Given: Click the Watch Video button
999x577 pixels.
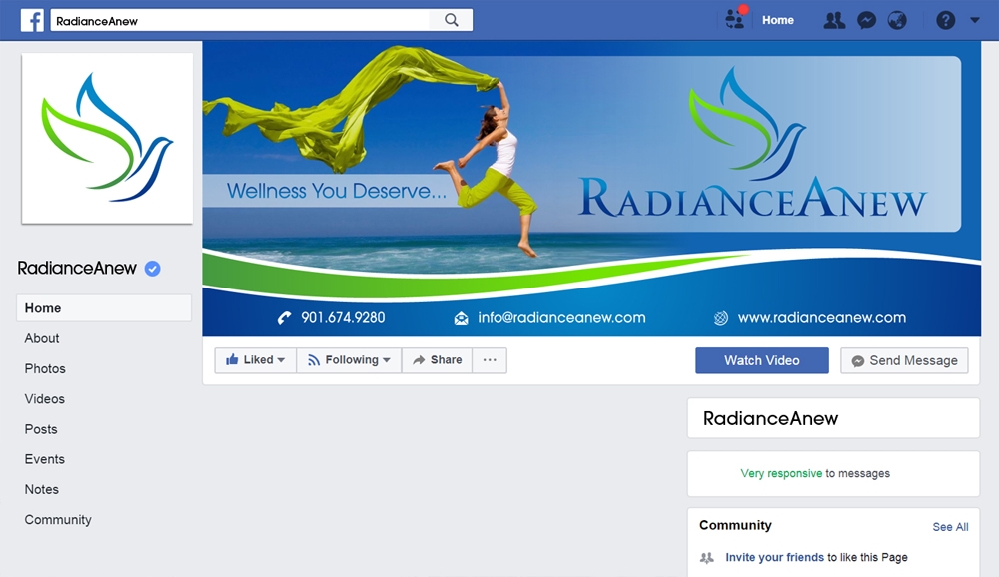Looking at the screenshot, I should pos(762,360).
